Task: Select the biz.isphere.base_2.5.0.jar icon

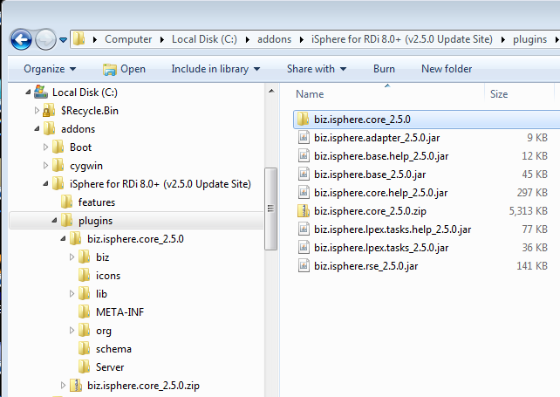Action: pos(304,174)
